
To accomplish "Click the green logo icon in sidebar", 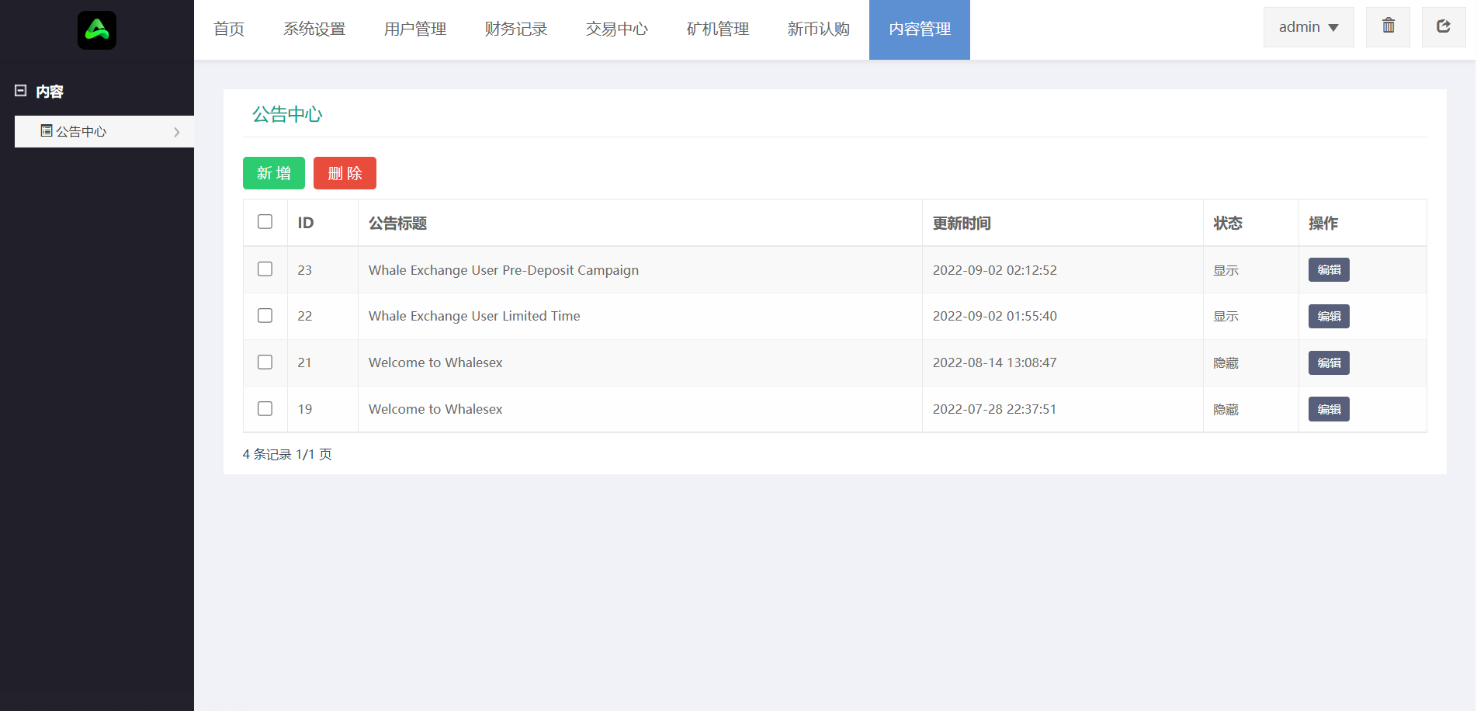I will coord(97,30).
